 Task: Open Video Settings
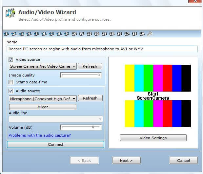click(x=153, y=138)
